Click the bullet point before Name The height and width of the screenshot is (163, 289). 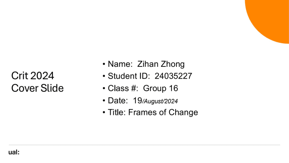[104, 64]
